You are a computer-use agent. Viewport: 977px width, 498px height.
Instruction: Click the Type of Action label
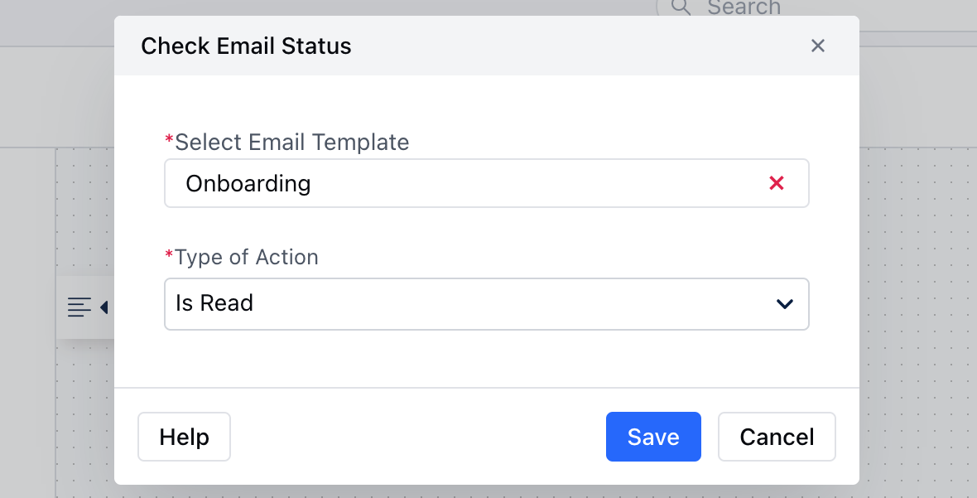click(246, 257)
